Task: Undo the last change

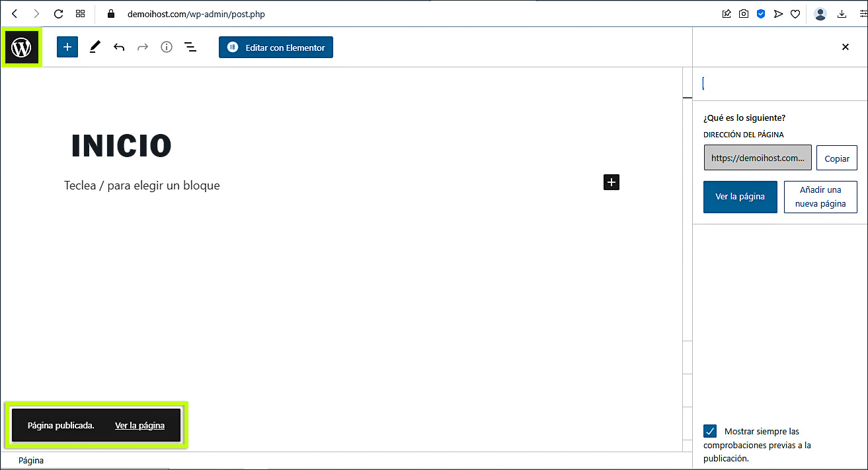Action: [x=119, y=48]
